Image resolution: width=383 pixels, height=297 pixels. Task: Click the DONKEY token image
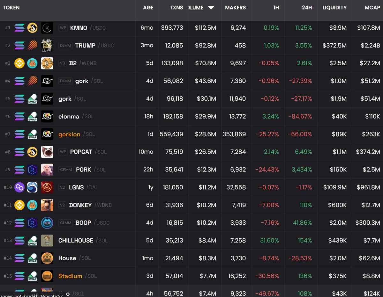pyautogui.click(x=47, y=205)
